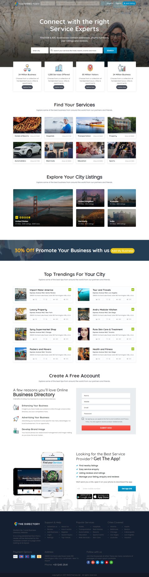Click the map pin visitors icon
This screenshot has width=149, height=577.
[x=90, y=68]
